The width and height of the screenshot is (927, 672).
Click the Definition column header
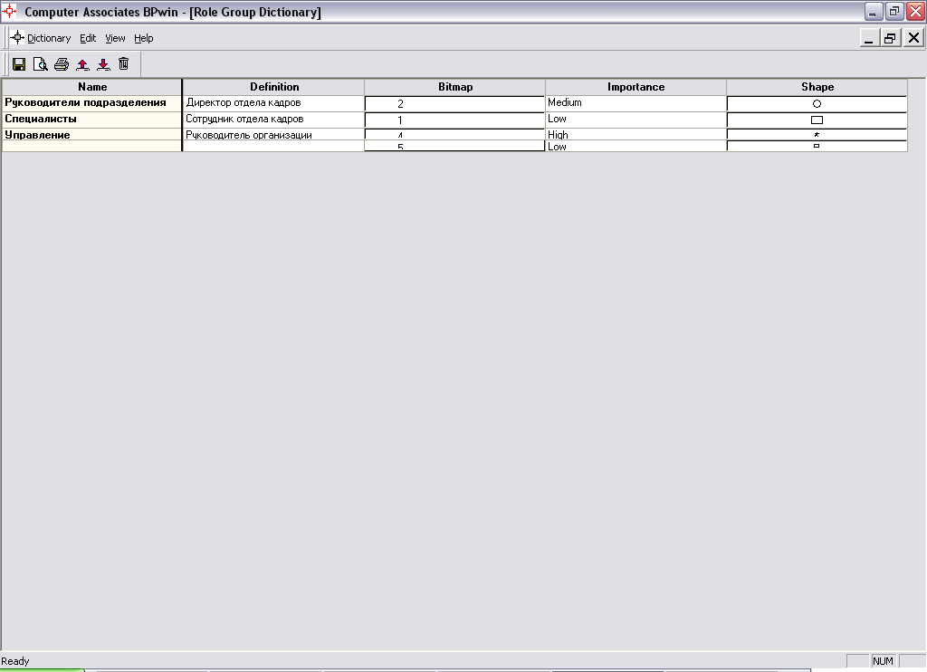(273, 87)
